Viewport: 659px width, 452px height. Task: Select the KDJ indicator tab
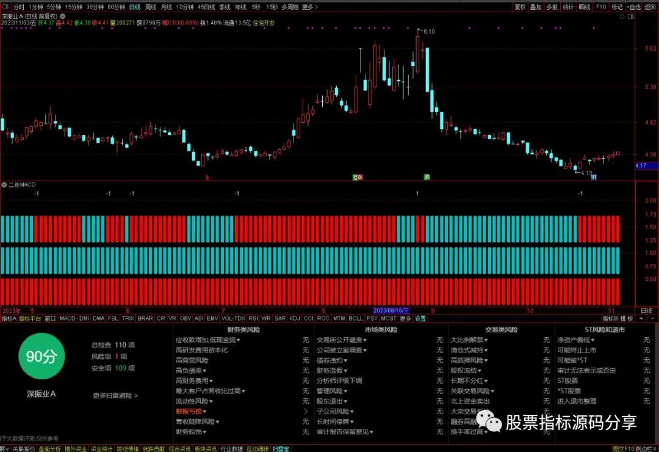tap(295, 319)
